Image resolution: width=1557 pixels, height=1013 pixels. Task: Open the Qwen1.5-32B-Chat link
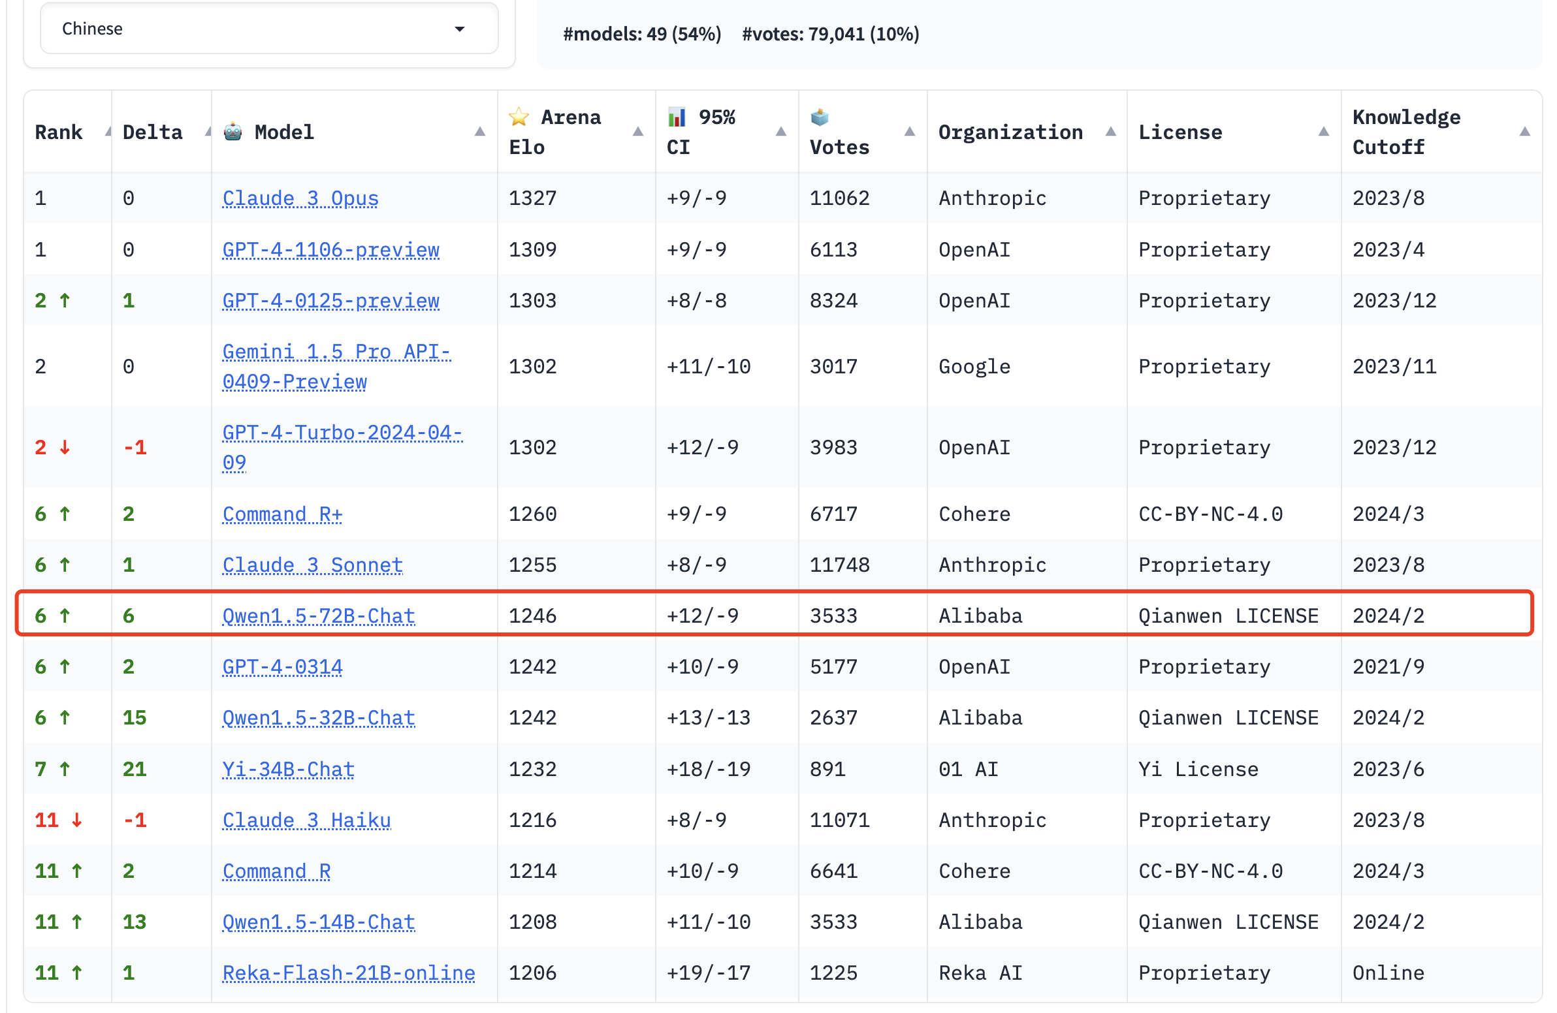(319, 718)
